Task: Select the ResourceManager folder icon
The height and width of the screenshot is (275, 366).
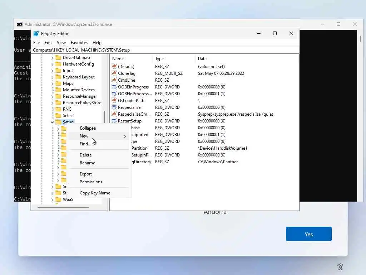Action: pyautogui.click(x=58, y=96)
